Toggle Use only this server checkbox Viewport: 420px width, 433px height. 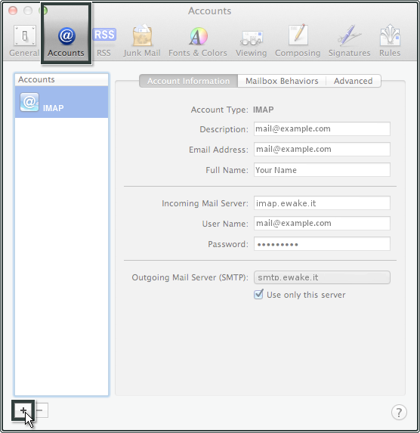click(x=258, y=295)
